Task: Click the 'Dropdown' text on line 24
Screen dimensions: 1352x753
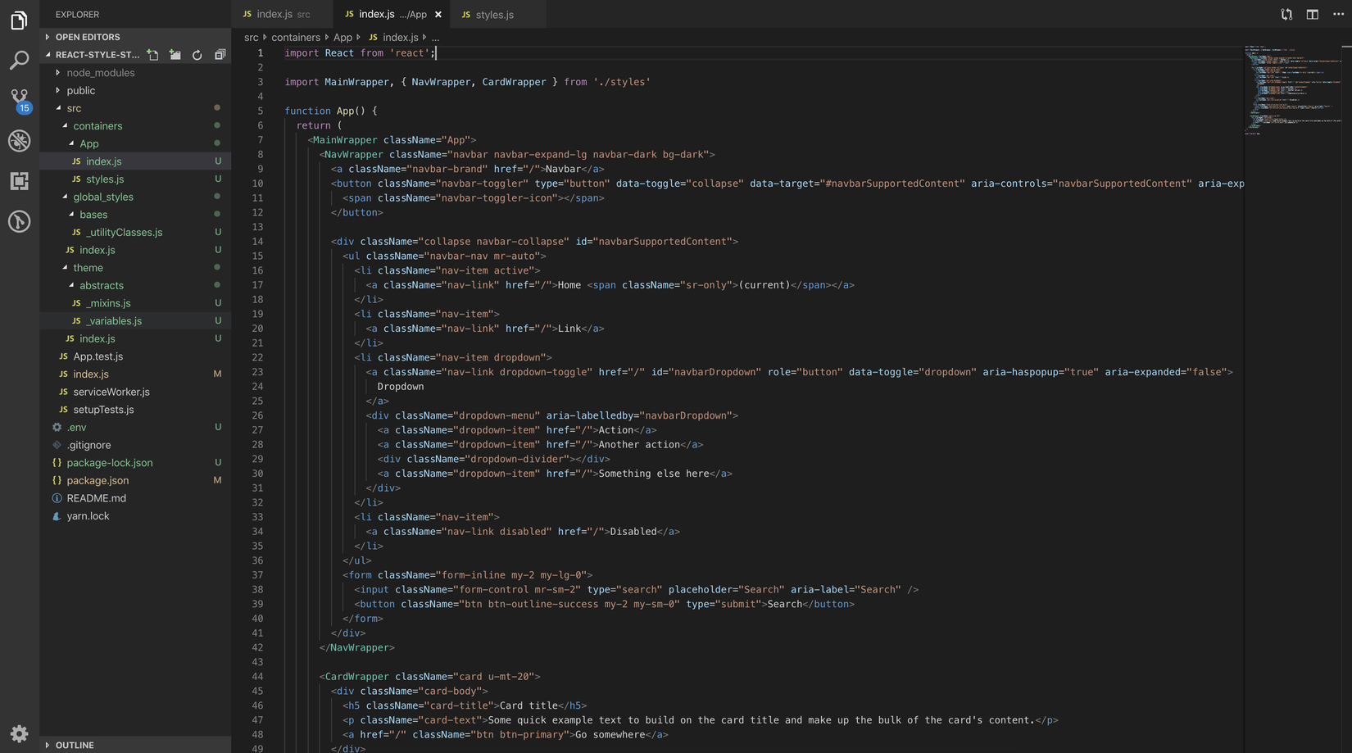Action: coord(401,387)
